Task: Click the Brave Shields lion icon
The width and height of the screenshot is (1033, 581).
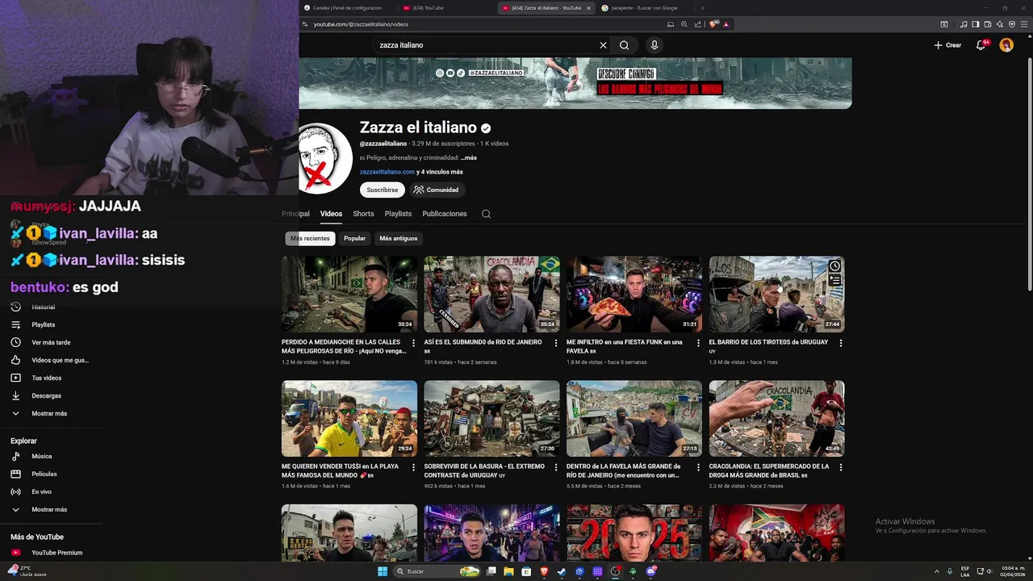Action: pos(714,24)
